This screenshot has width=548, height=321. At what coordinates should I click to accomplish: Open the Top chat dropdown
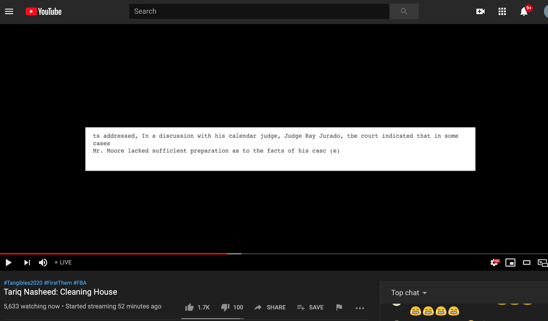click(x=408, y=293)
